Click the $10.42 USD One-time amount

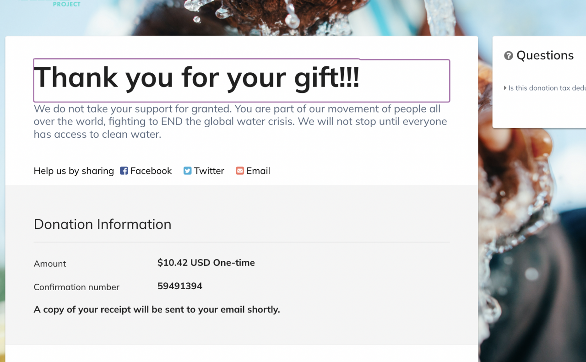[206, 263]
